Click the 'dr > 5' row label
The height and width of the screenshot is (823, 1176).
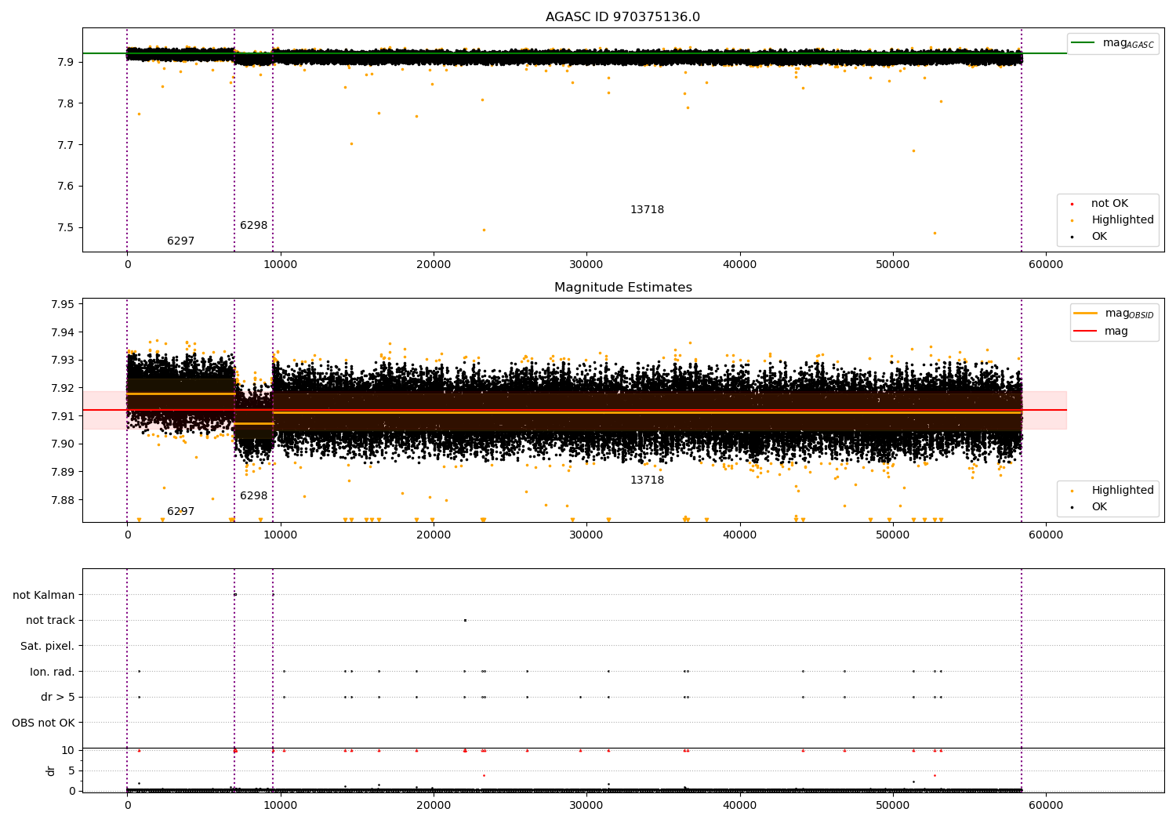(x=58, y=697)
